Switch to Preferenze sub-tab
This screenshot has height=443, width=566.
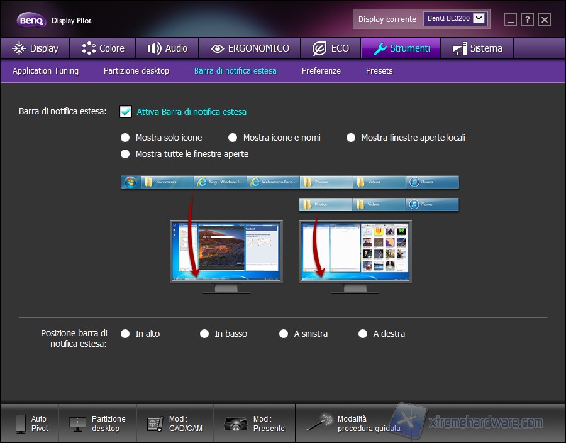321,71
